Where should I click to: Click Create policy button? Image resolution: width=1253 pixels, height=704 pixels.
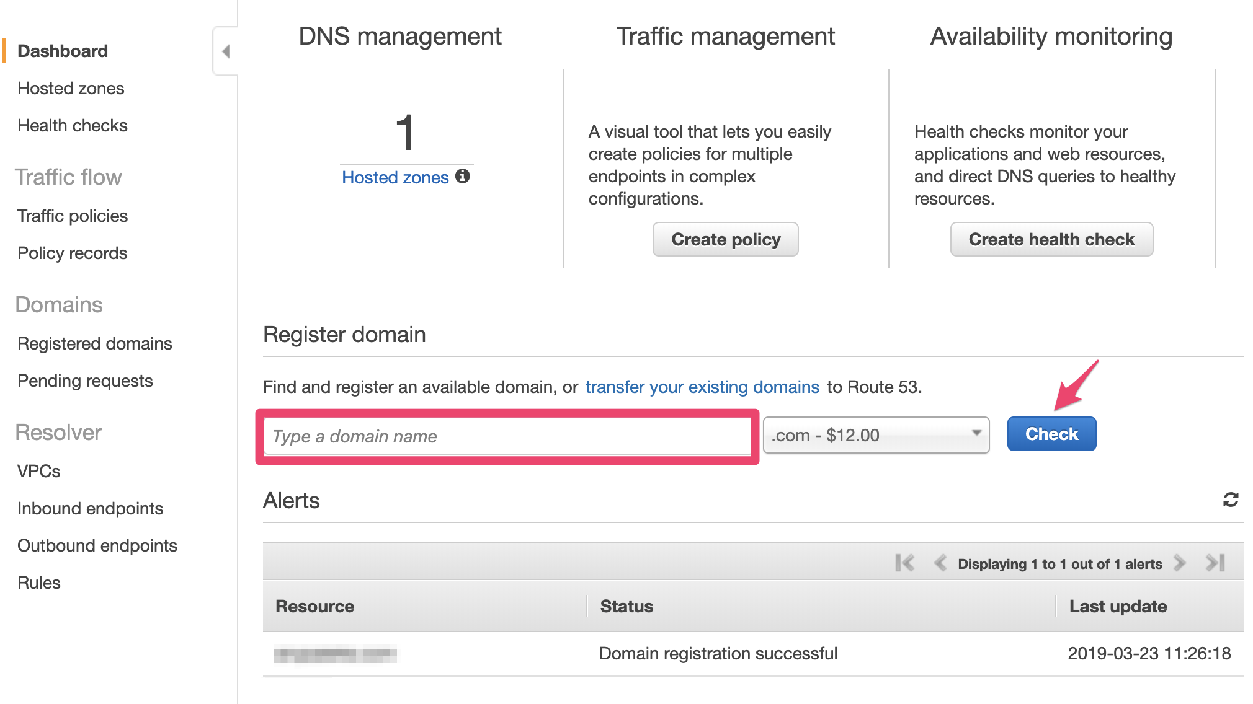(x=725, y=239)
